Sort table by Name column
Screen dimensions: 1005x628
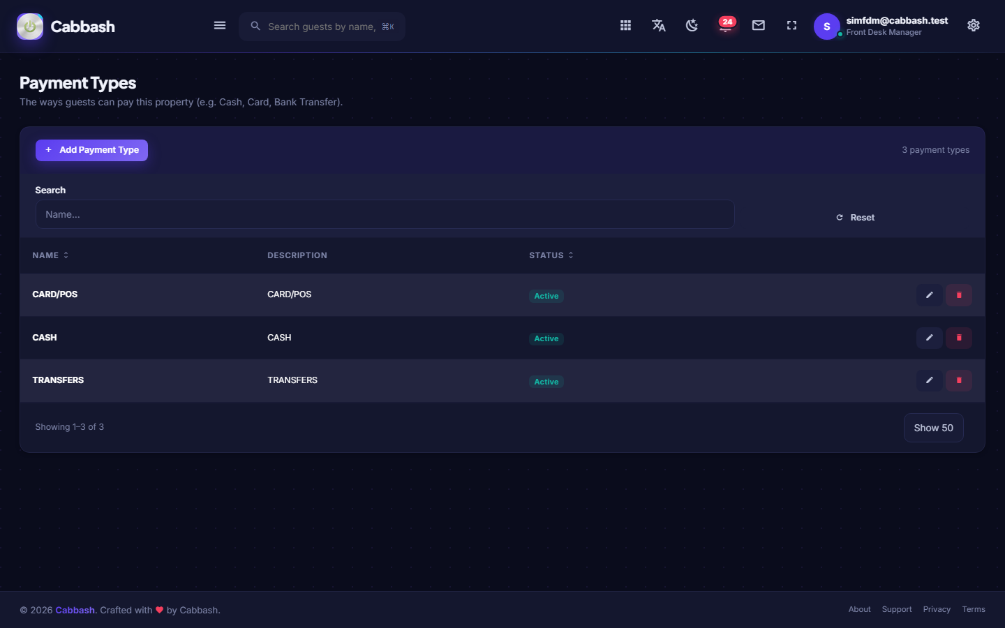(50, 255)
